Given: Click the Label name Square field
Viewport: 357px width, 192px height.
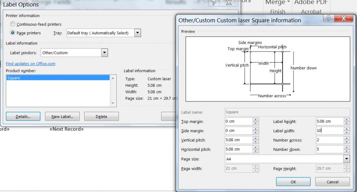Looking at the screenshot, I should (x=287, y=112).
